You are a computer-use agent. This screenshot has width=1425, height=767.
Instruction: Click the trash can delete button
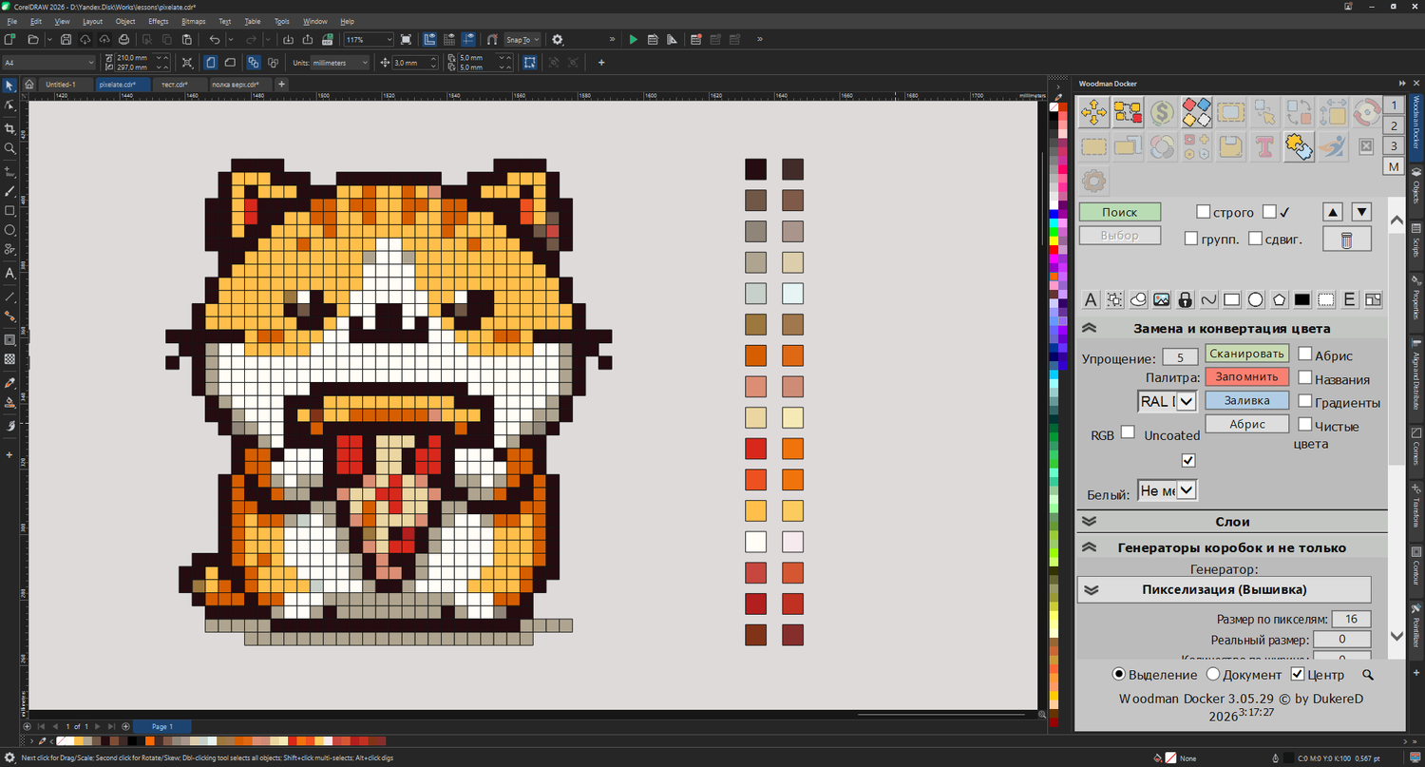1346,240
